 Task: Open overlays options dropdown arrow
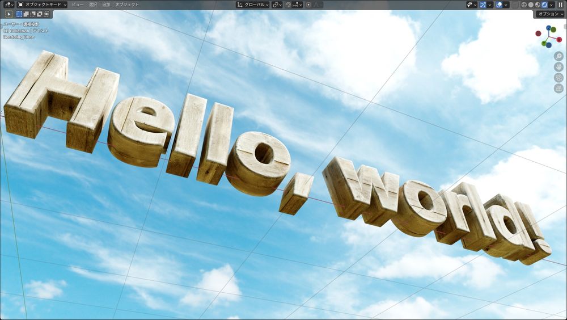click(x=506, y=5)
